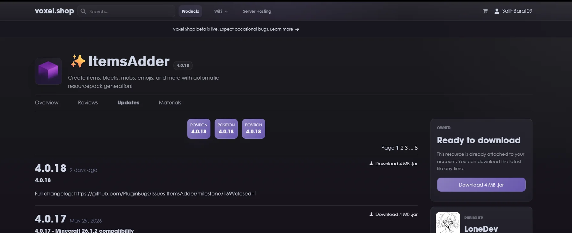Click the large 4.0.18 update heading
Image resolution: width=572 pixels, height=233 pixels.
[x=51, y=168]
